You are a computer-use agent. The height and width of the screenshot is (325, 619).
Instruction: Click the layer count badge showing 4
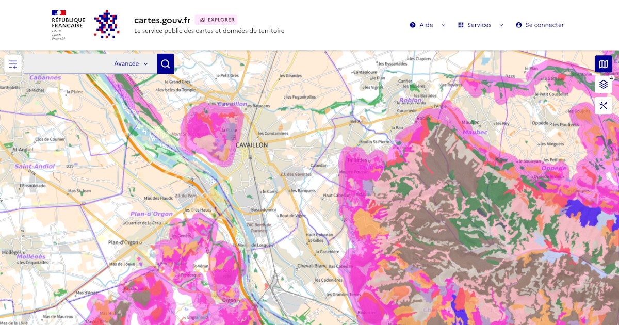611,78
